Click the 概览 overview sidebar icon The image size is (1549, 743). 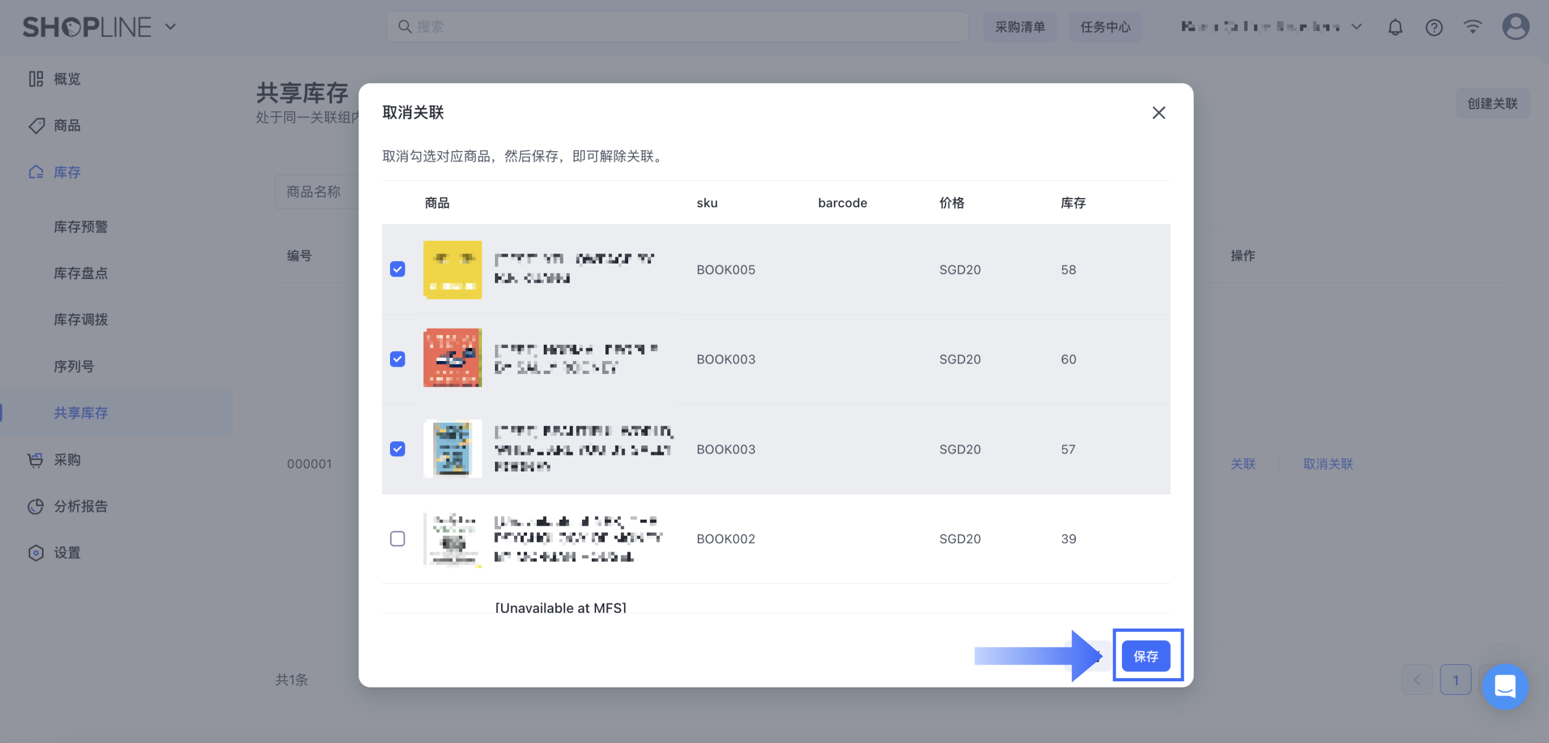pyautogui.click(x=36, y=79)
